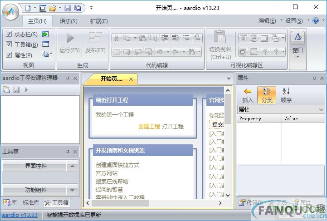Toggle the 工具箱(B) checkbox
Image resolution: width=327 pixels, height=221 pixels.
(x=9, y=44)
